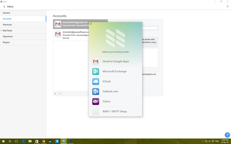
Task: Open Photoshop from the taskbar
Action: pyautogui.click(x=70, y=141)
